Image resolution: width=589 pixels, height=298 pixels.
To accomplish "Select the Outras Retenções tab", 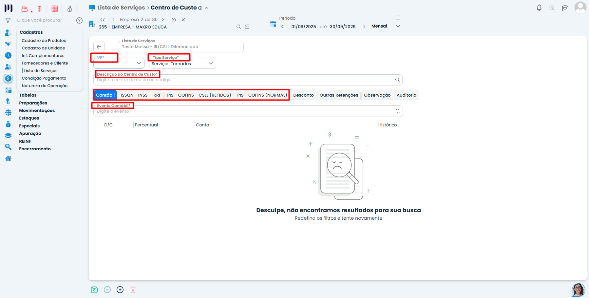I will coord(339,95).
